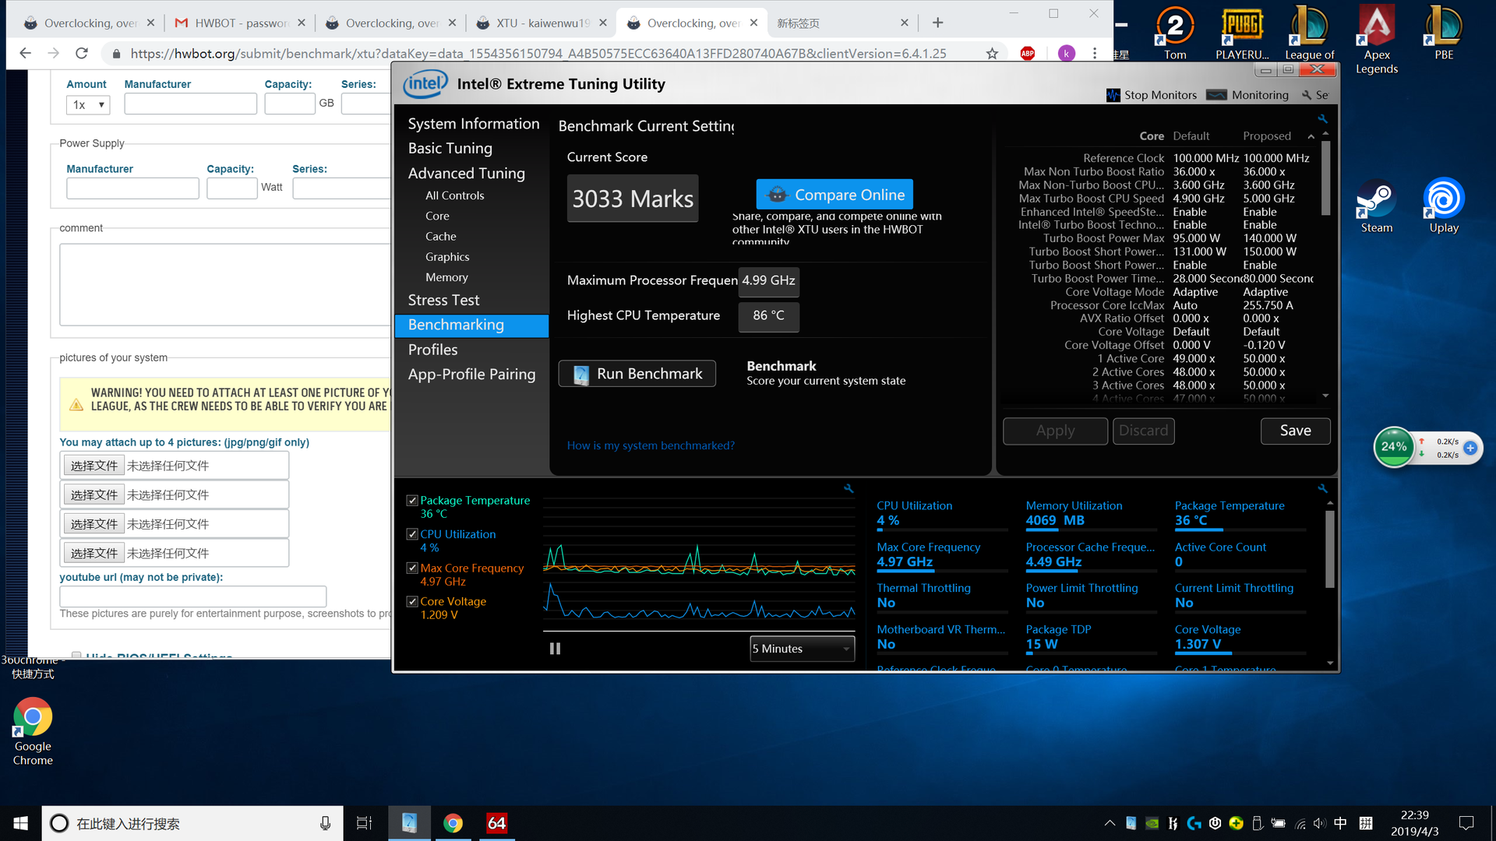Open notification center icon in taskbar

pos(1466,823)
